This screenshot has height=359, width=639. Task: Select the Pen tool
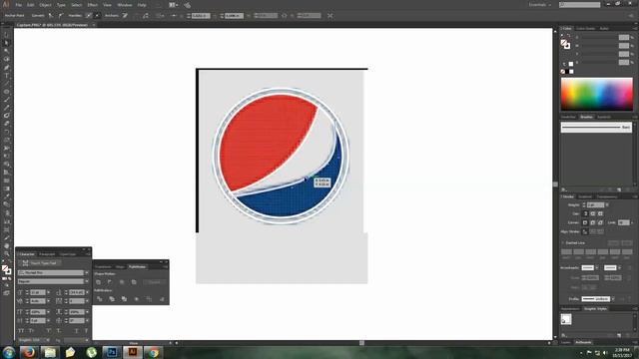[6, 68]
